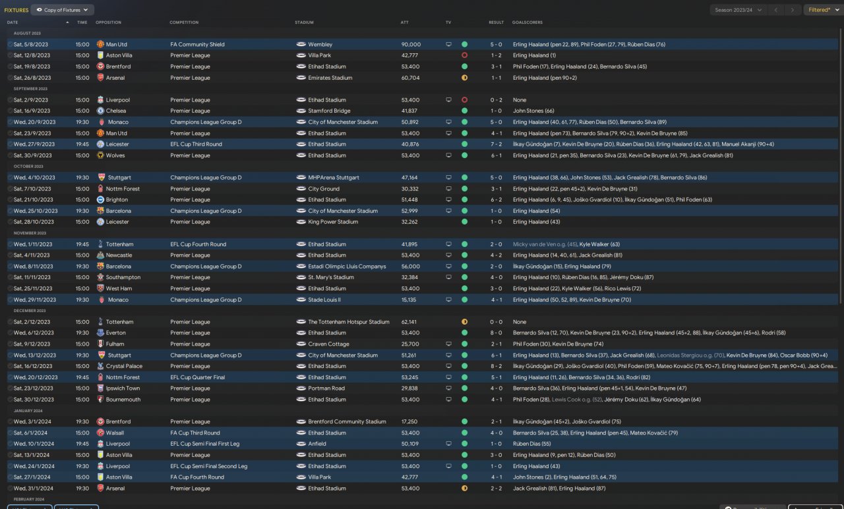Click the Ipswich Town club badge
This screenshot has height=509, width=844.
coord(100,388)
